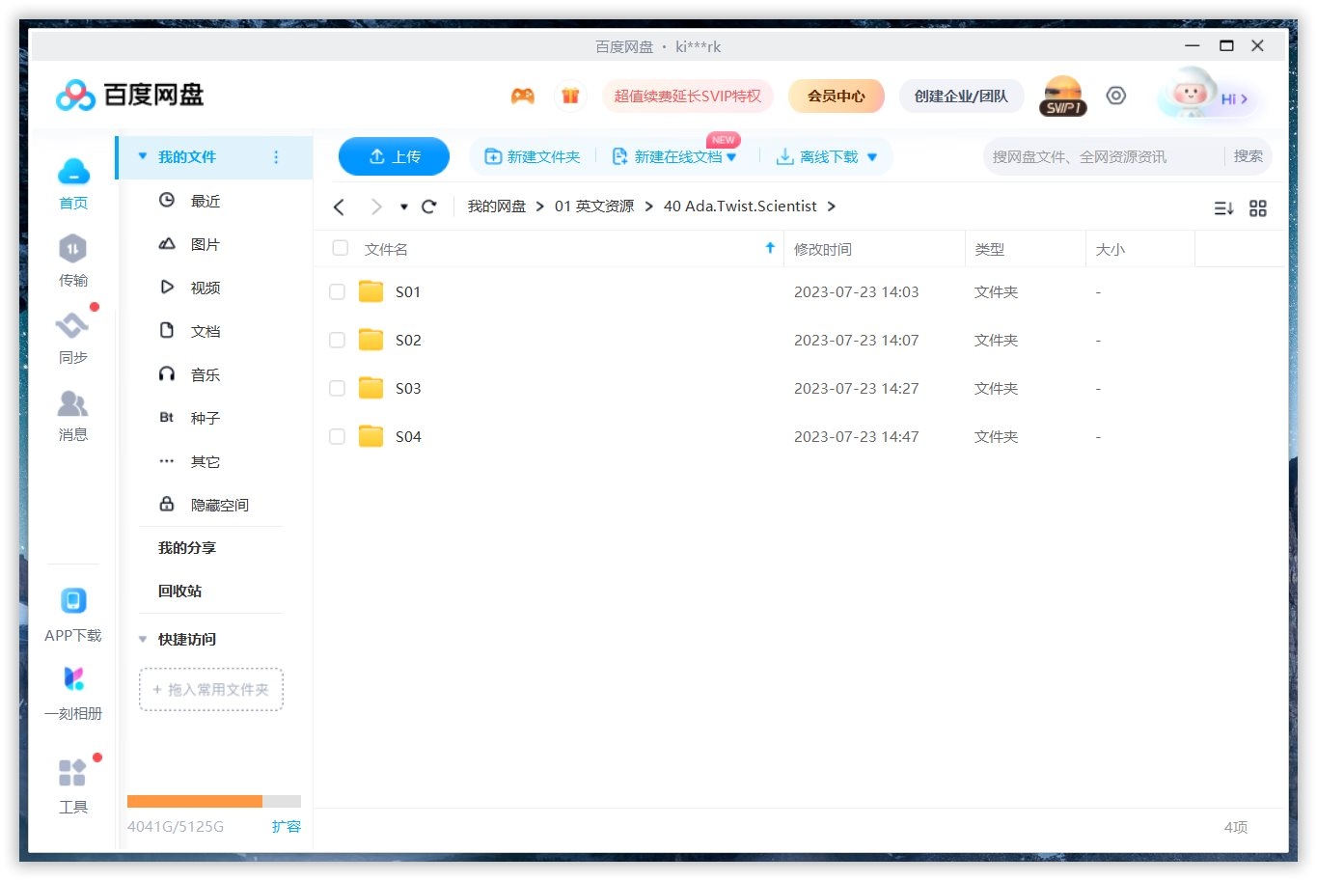Image resolution: width=1317 pixels, height=881 pixels.
Task: Select 视频 category in sidebar
Action: pos(205,288)
